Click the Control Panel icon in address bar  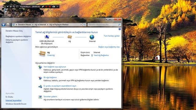pos(13,24)
